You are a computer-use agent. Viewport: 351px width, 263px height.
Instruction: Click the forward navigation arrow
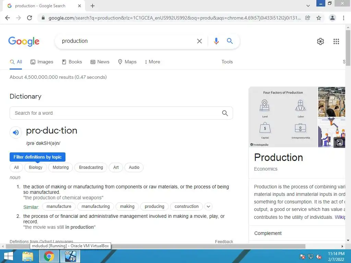[19, 18]
